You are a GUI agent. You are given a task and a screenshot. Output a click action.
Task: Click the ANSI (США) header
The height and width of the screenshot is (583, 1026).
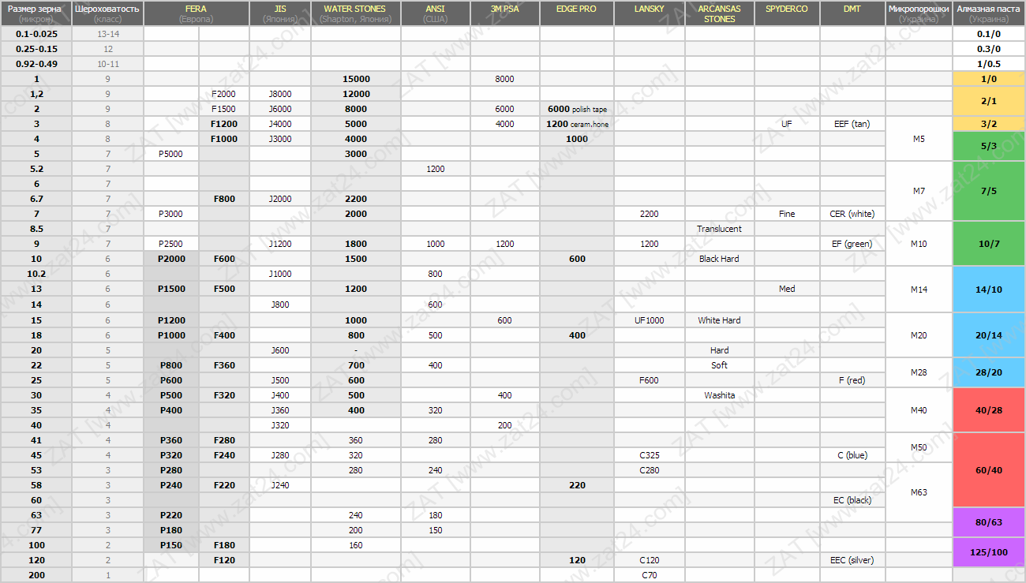436,13
